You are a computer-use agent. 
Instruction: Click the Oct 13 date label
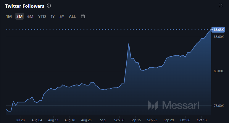[x=202, y=120]
